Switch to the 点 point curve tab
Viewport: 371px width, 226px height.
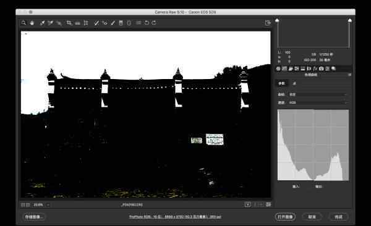tap(294, 83)
